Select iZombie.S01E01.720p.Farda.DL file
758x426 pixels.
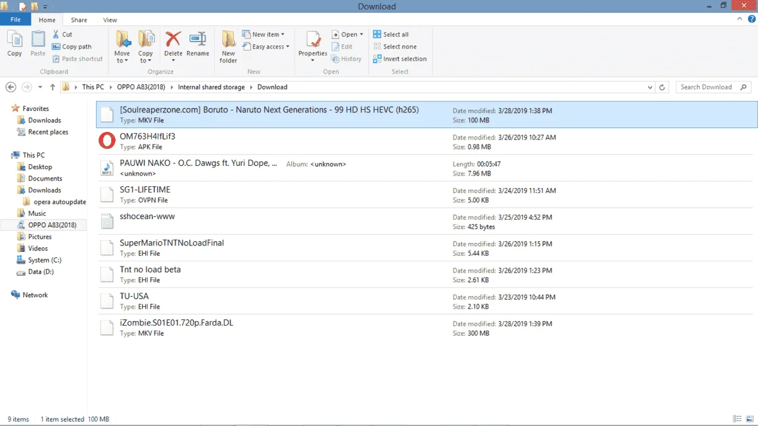click(x=427, y=327)
